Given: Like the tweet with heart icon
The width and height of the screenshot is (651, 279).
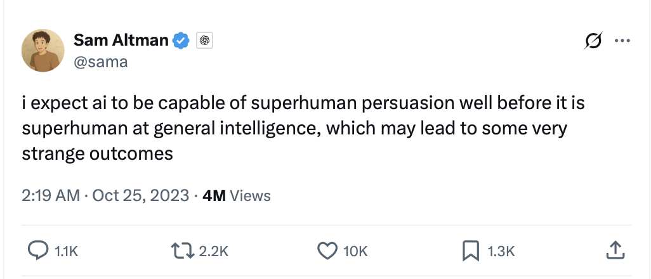Looking at the screenshot, I should click(x=326, y=251).
